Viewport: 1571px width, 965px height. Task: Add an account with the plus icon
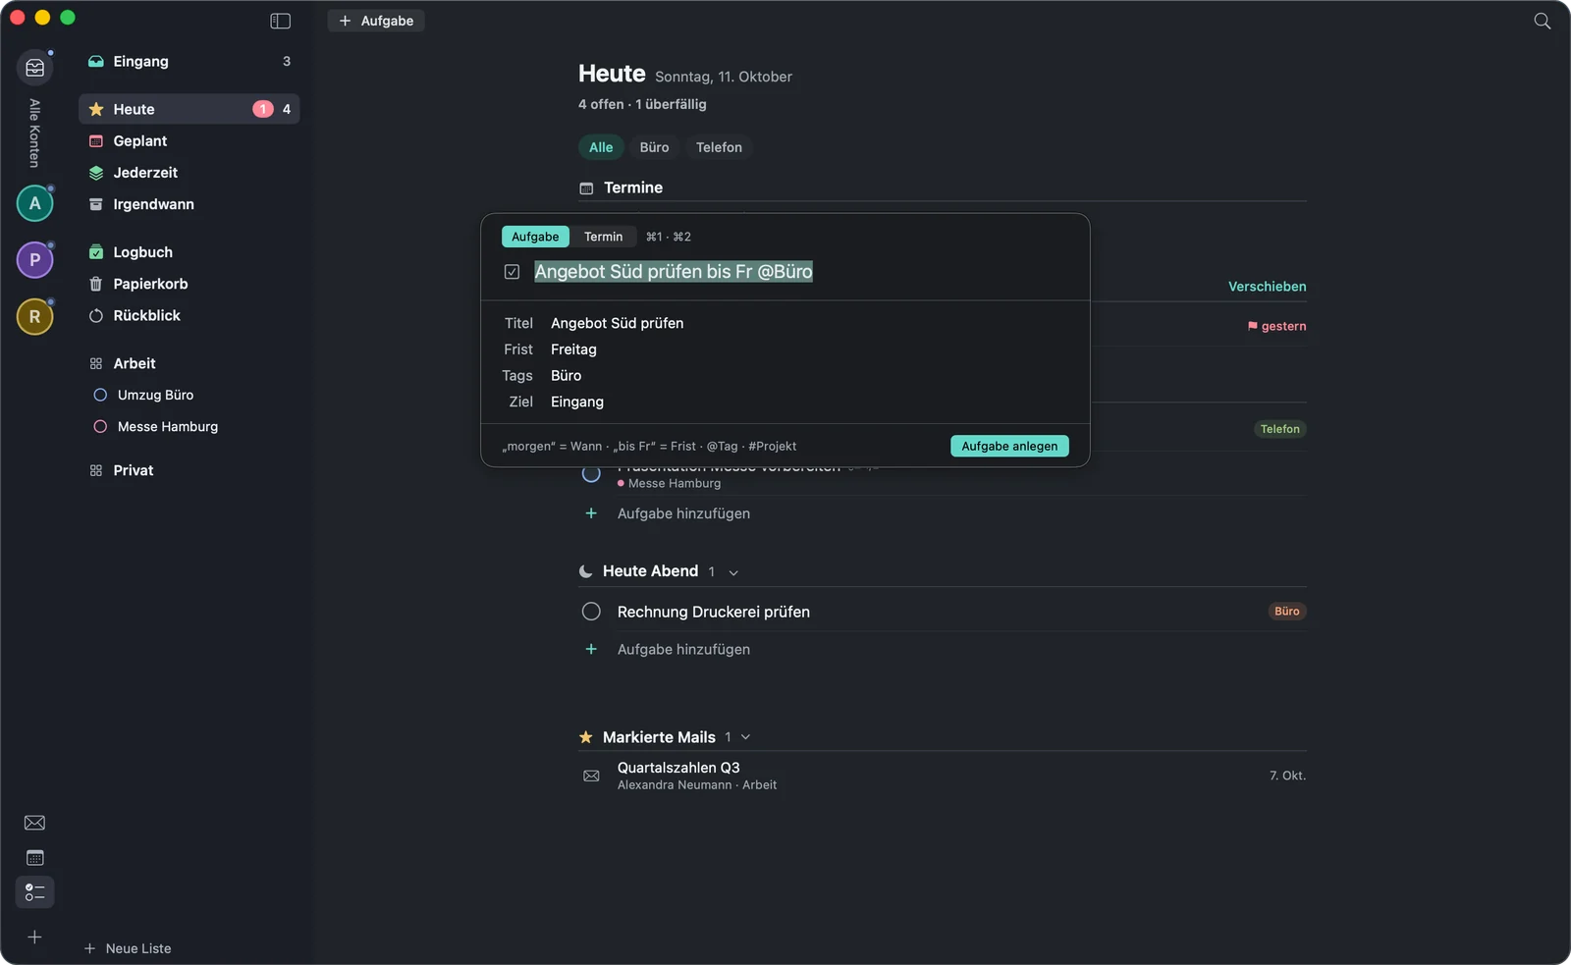[34, 938]
